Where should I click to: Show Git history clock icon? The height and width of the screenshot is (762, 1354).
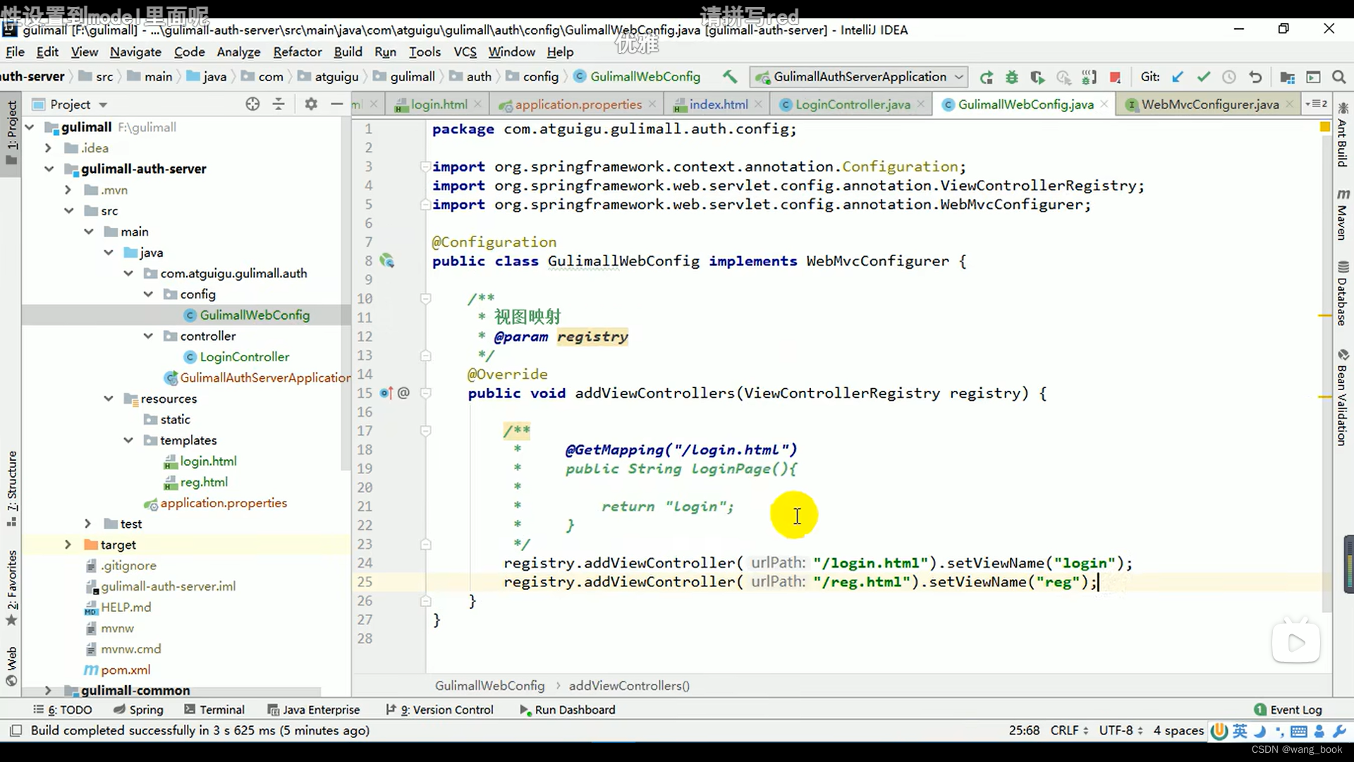coord(1229,77)
